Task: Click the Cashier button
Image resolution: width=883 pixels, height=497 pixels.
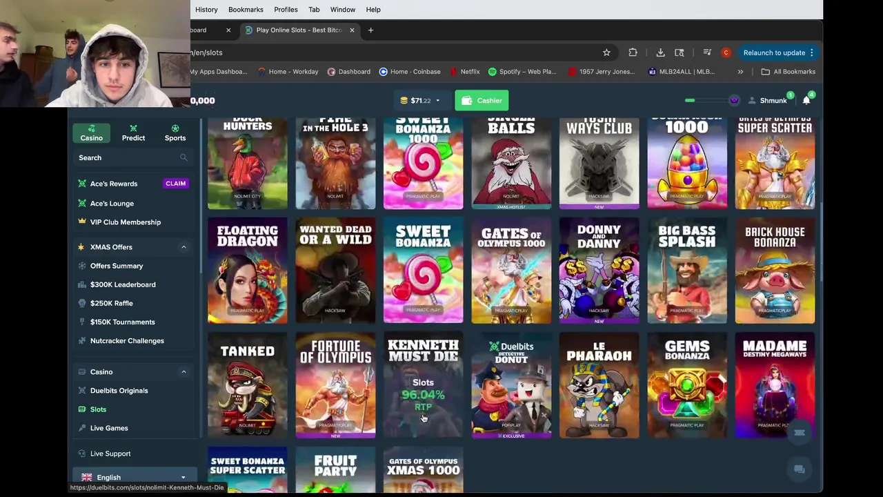Action: coord(482,101)
